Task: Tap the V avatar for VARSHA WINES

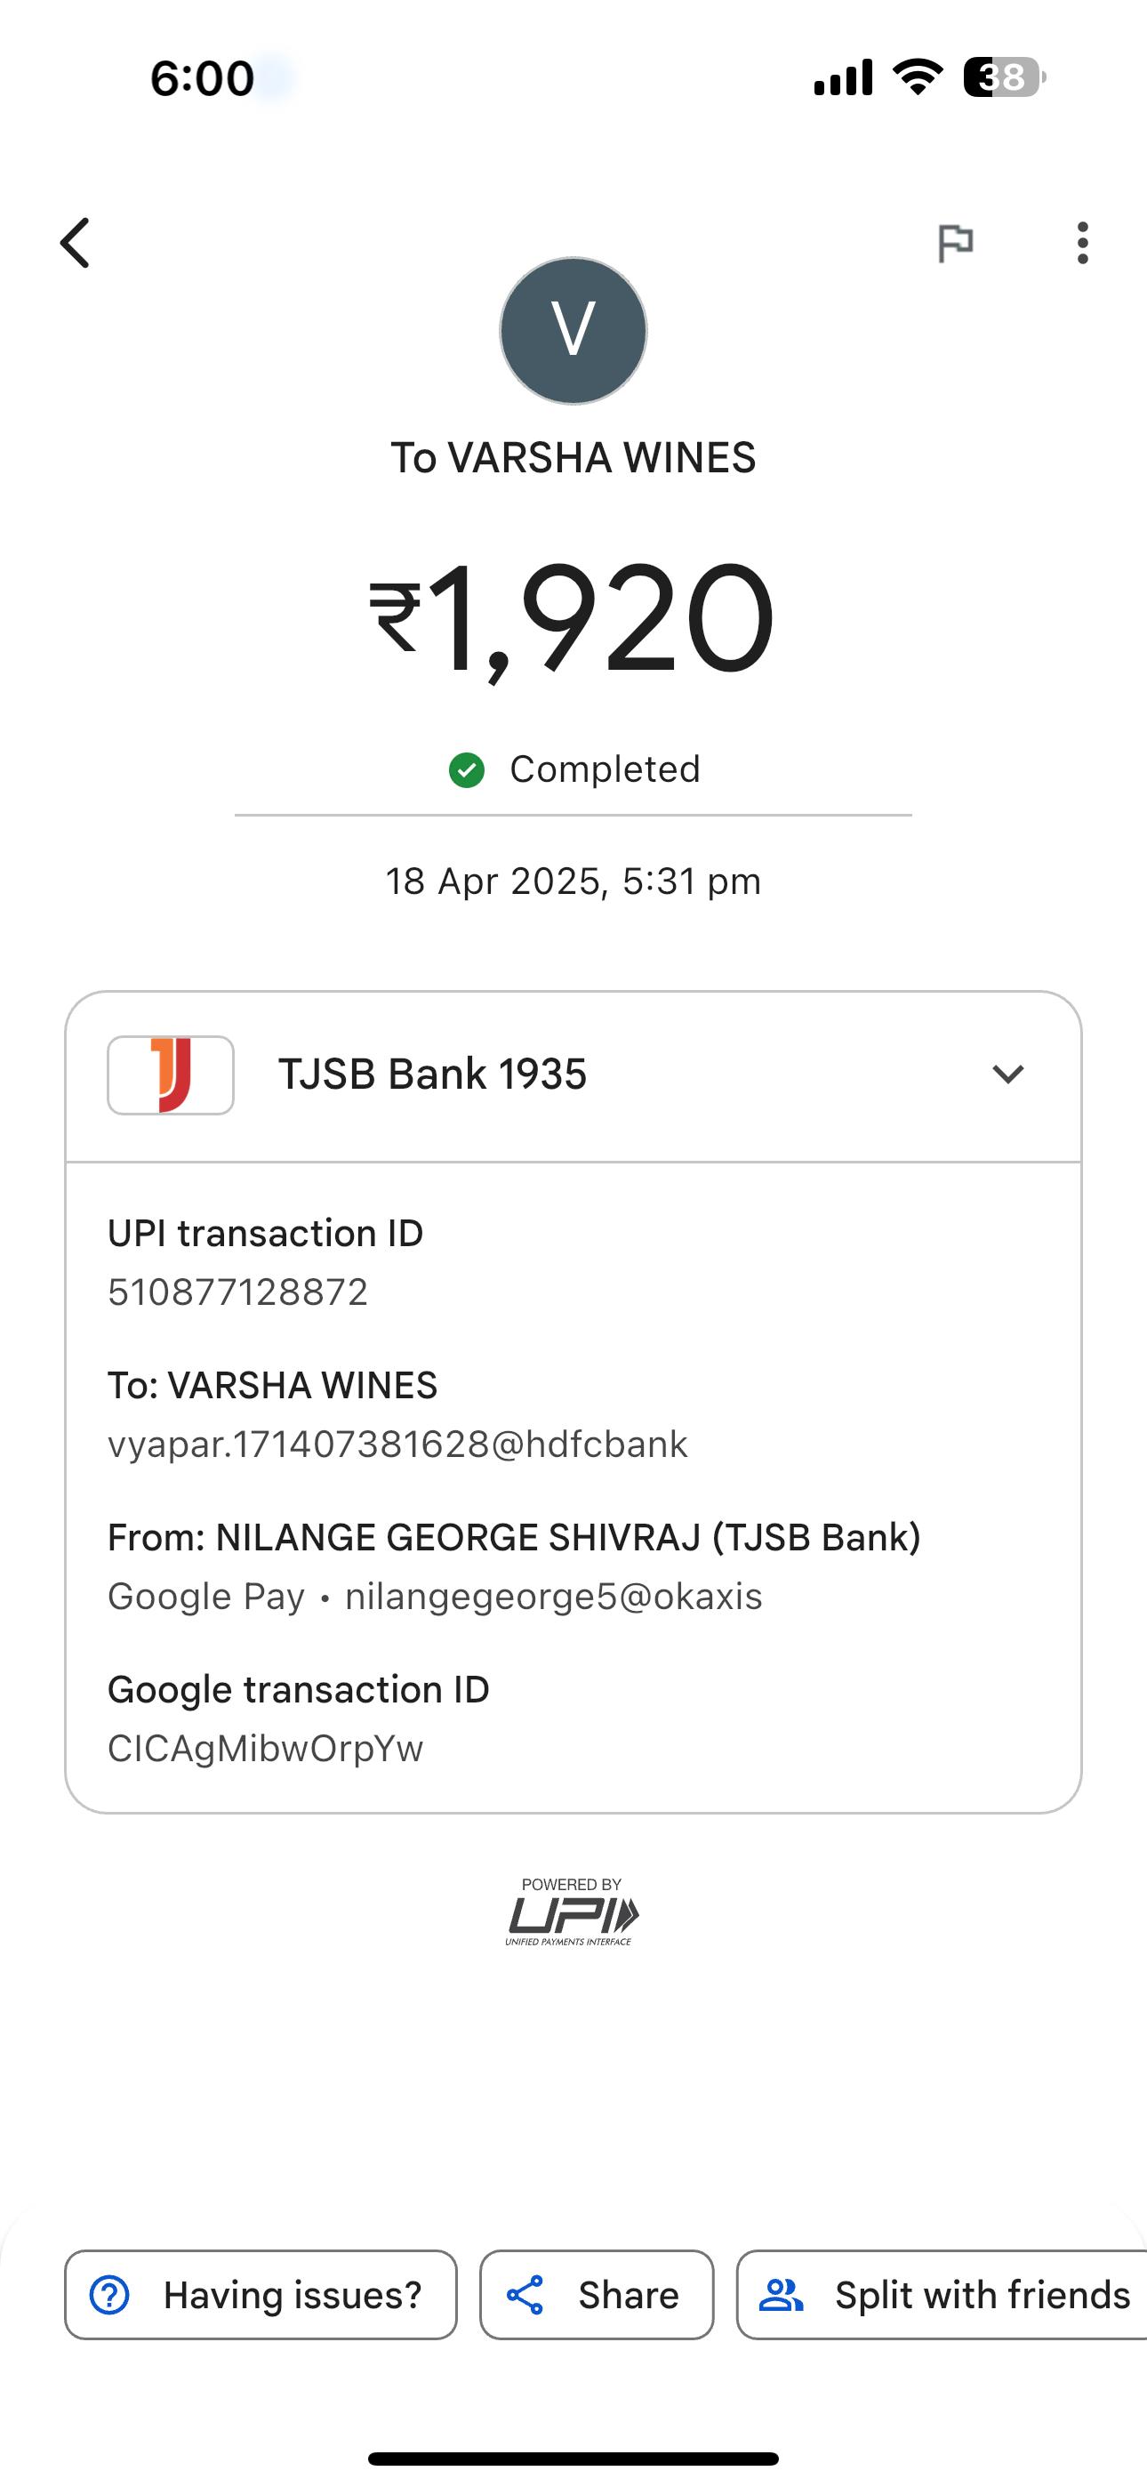Action: [x=573, y=330]
